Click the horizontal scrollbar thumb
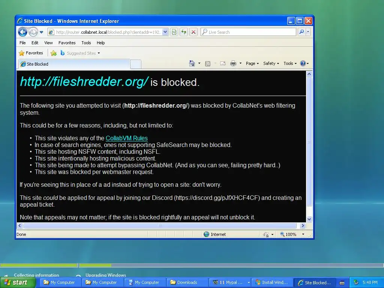Image resolution: width=384 pixels, height=288 pixels. [x=160, y=225]
